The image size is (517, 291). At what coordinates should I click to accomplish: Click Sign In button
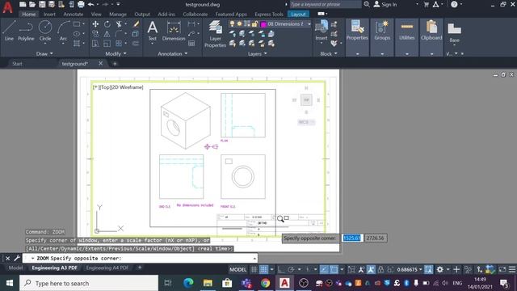pos(385,4)
